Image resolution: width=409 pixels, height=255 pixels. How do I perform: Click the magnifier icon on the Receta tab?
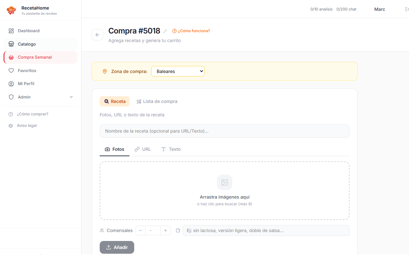(x=106, y=101)
